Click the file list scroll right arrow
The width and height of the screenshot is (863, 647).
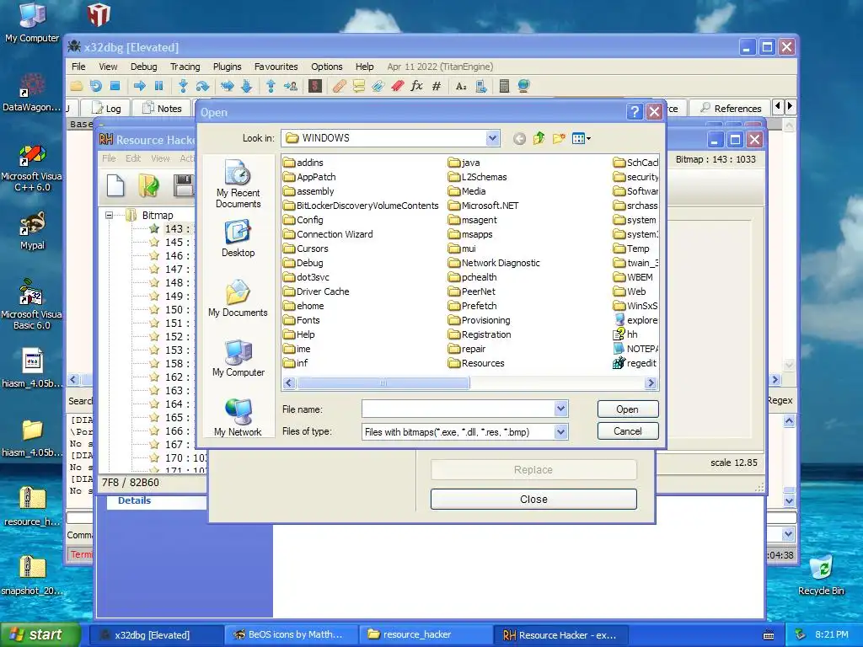(x=651, y=383)
